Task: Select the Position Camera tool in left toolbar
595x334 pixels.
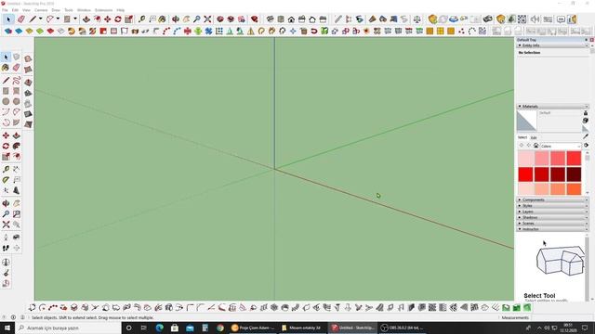Action: coord(6,238)
